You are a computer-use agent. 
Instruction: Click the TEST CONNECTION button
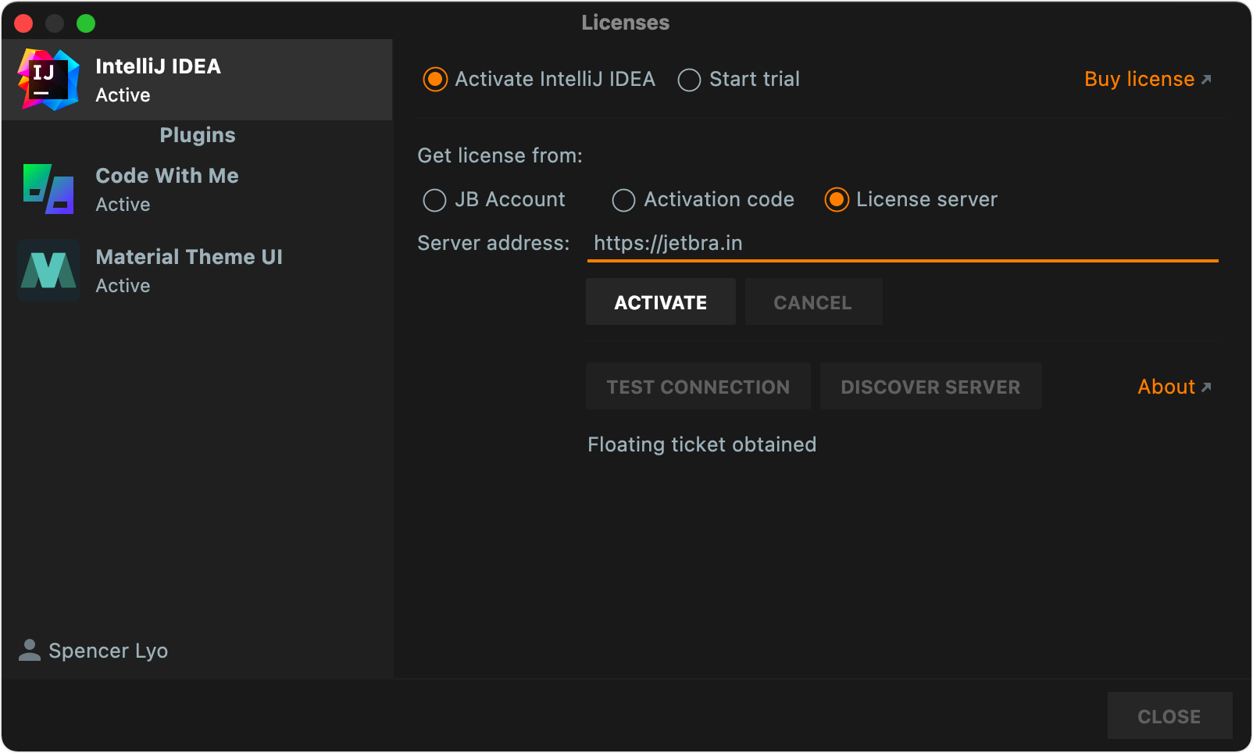coord(698,387)
